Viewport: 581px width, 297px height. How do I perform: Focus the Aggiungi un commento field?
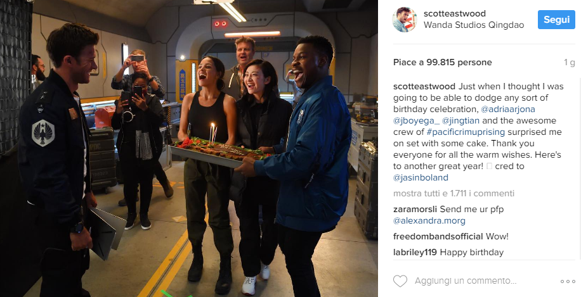(x=466, y=281)
